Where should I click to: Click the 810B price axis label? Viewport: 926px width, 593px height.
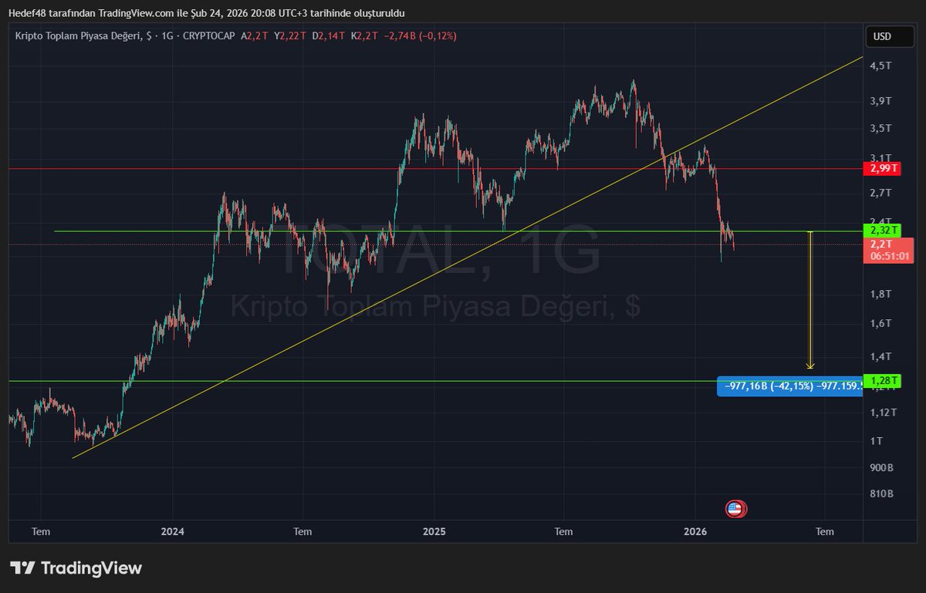pyautogui.click(x=881, y=494)
